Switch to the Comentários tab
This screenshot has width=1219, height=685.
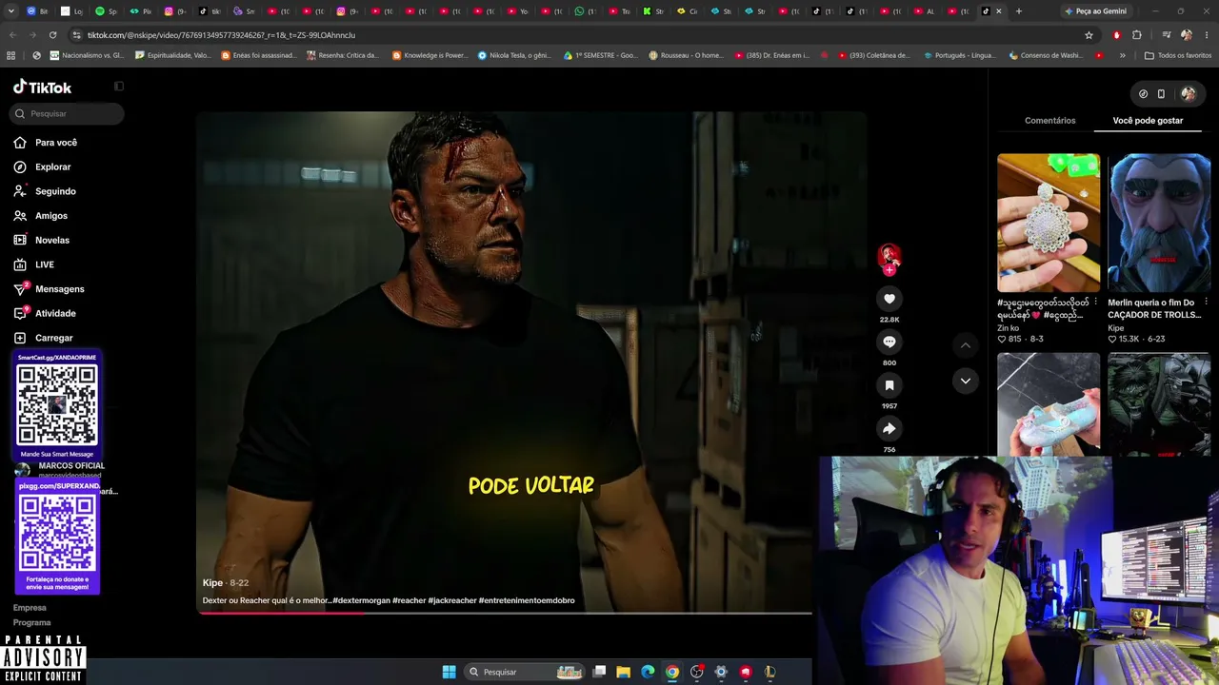(x=1049, y=121)
